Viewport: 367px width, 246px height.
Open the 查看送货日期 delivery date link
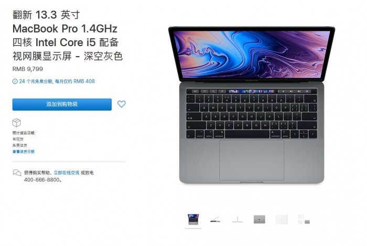pos(24,152)
